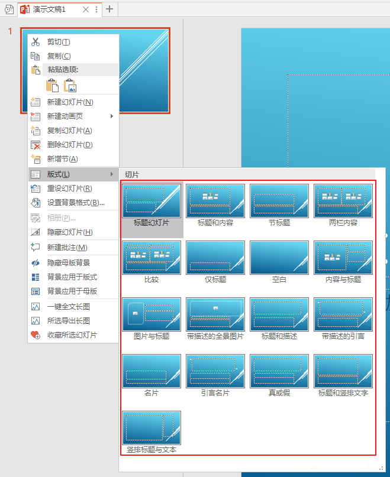Choose the paste-as-picture clipboard icon
390x477 pixels.
click(x=70, y=86)
